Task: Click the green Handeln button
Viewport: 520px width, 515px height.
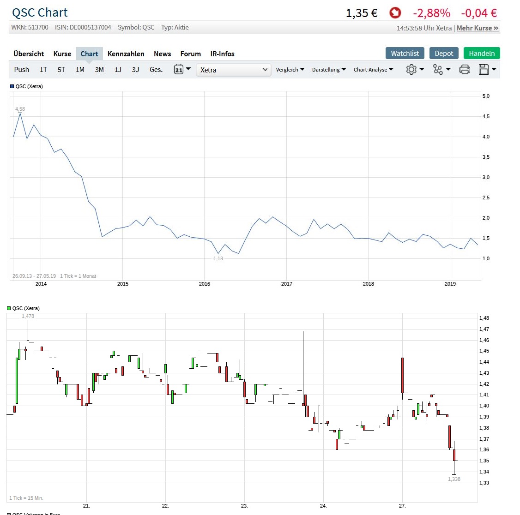Action: (x=481, y=53)
